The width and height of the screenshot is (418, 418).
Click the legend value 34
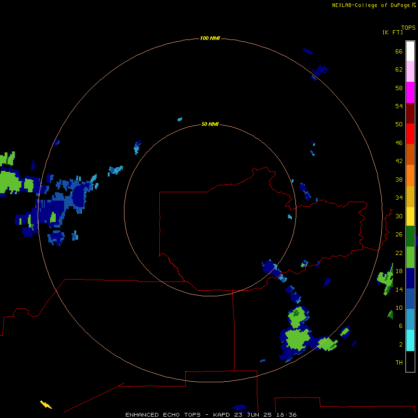tap(399, 197)
